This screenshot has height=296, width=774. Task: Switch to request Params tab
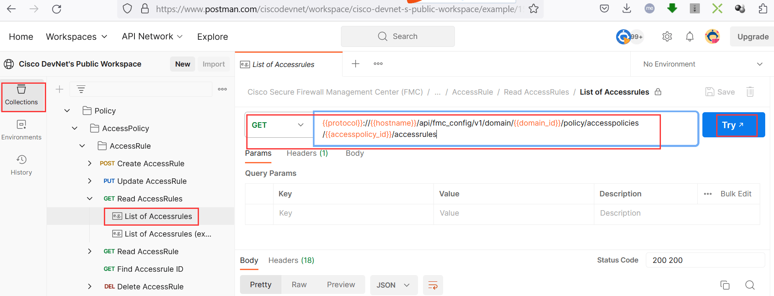coord(258,153)
